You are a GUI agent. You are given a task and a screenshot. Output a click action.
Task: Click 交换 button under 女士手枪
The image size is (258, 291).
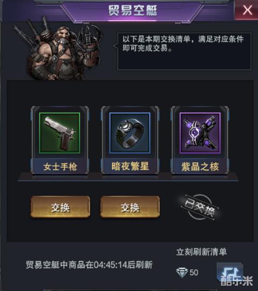[60, 207]
